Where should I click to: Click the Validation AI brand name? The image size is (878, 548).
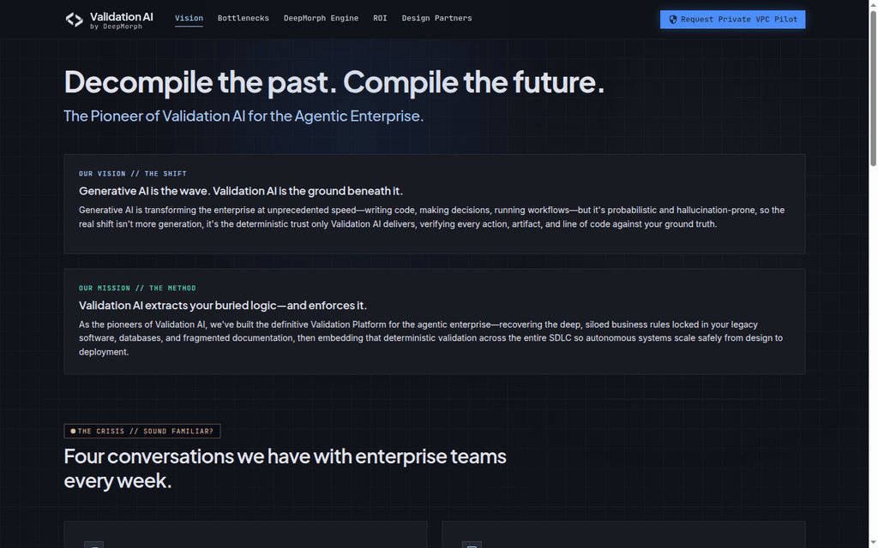[x=122, y=17]
